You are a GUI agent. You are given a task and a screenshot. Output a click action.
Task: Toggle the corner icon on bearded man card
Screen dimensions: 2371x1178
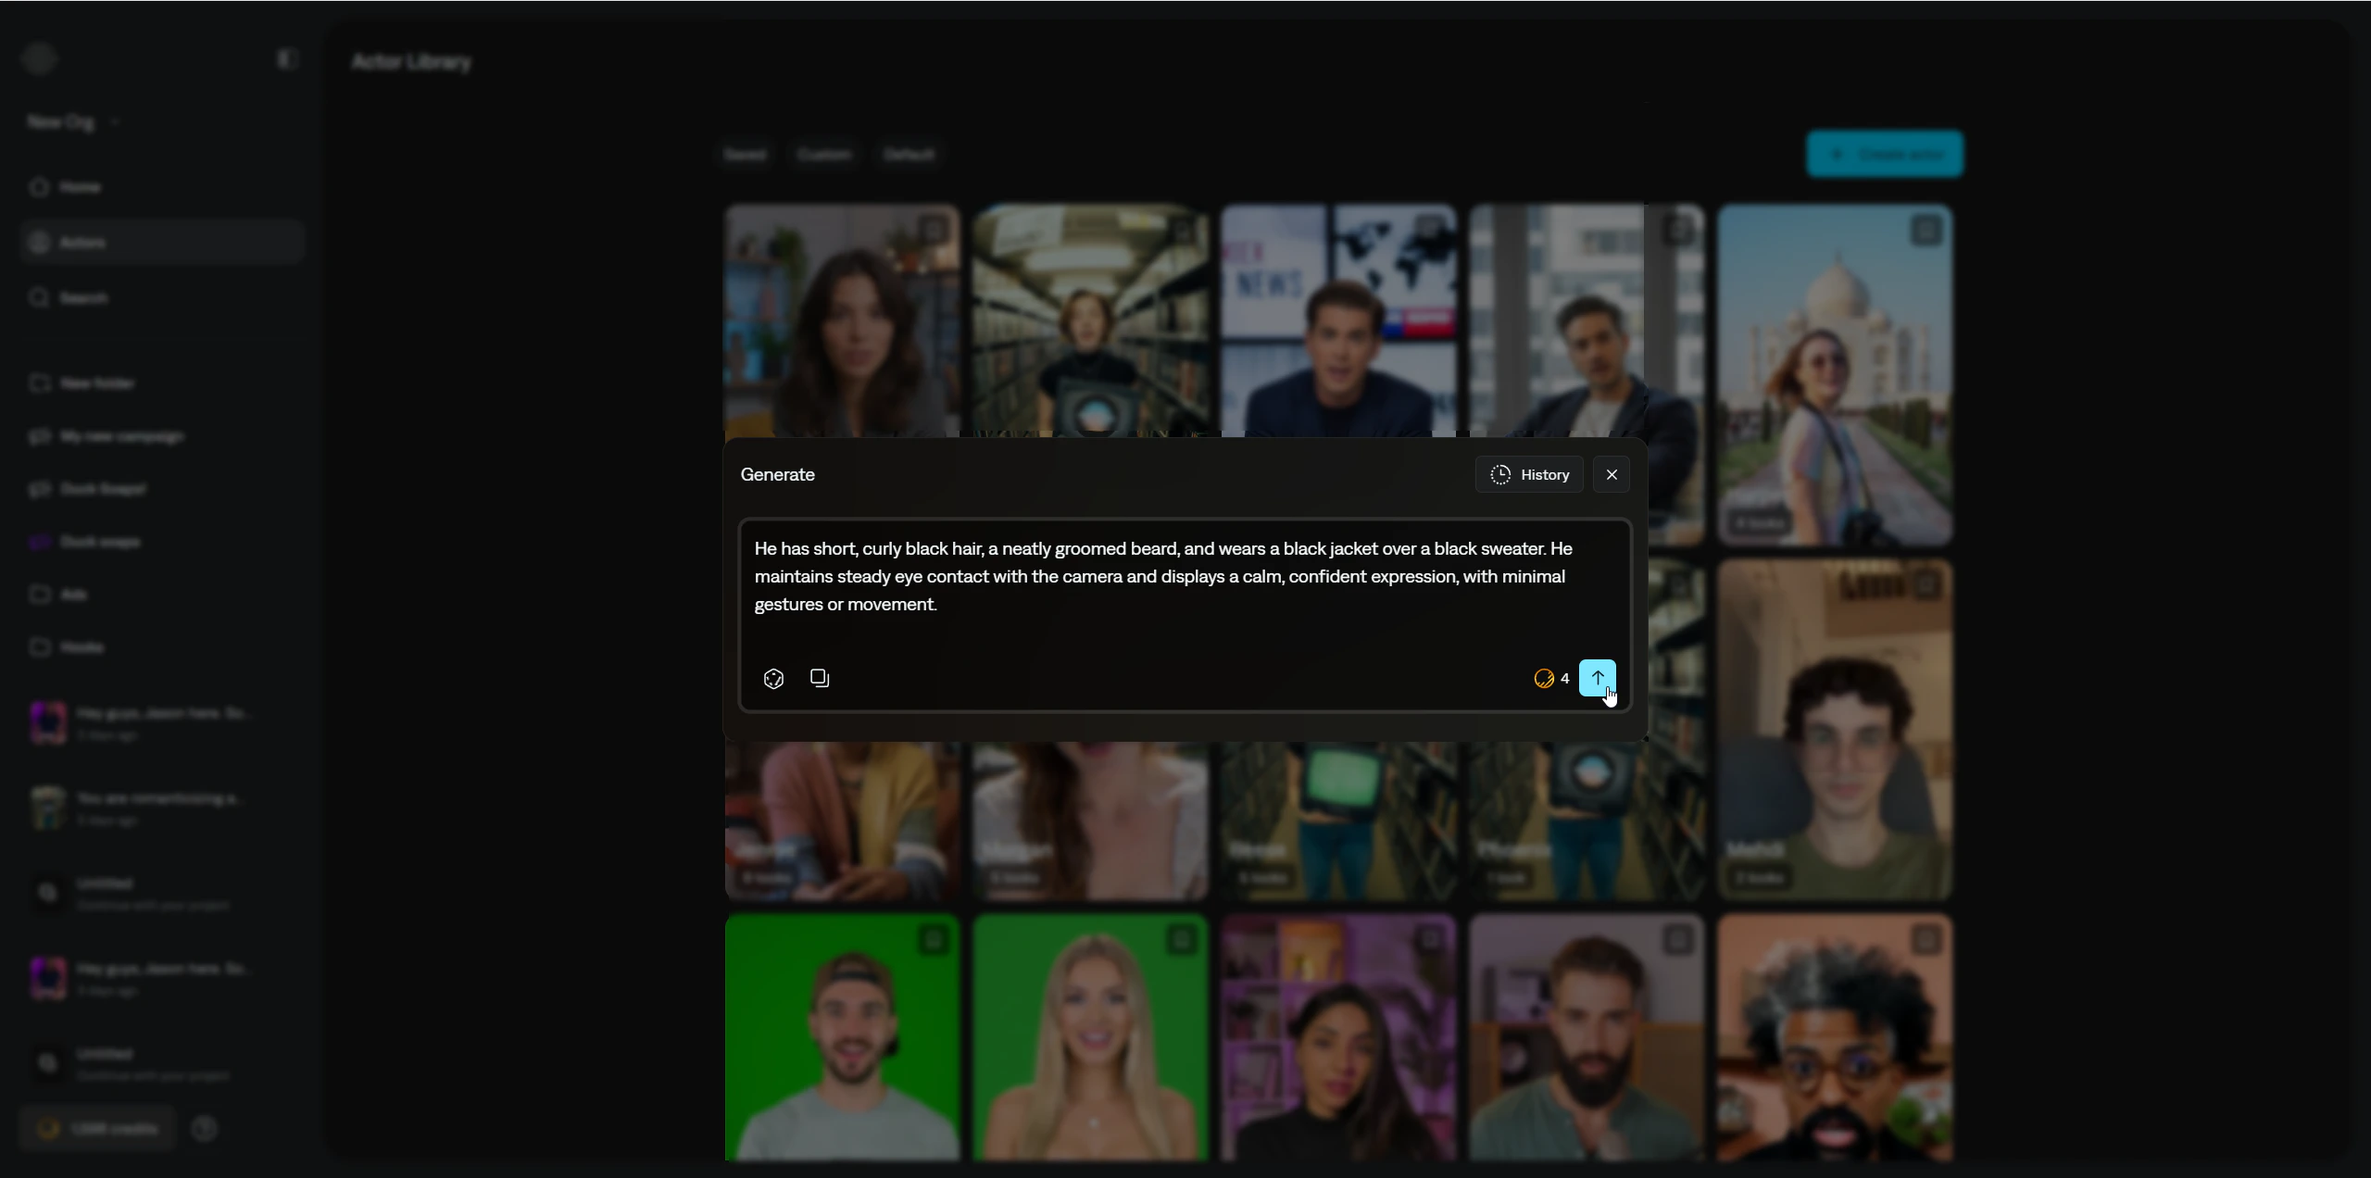coord(1678,940)
